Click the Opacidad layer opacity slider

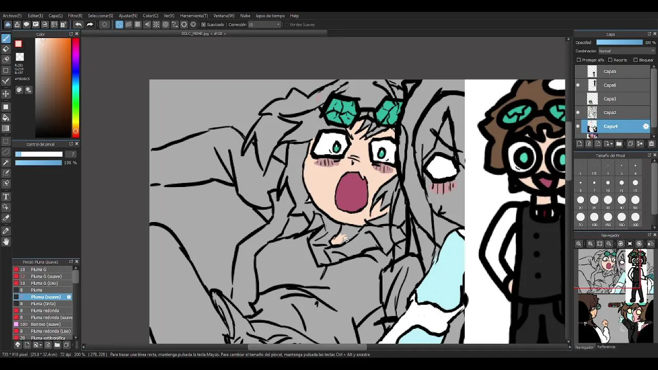coord(619,43)
